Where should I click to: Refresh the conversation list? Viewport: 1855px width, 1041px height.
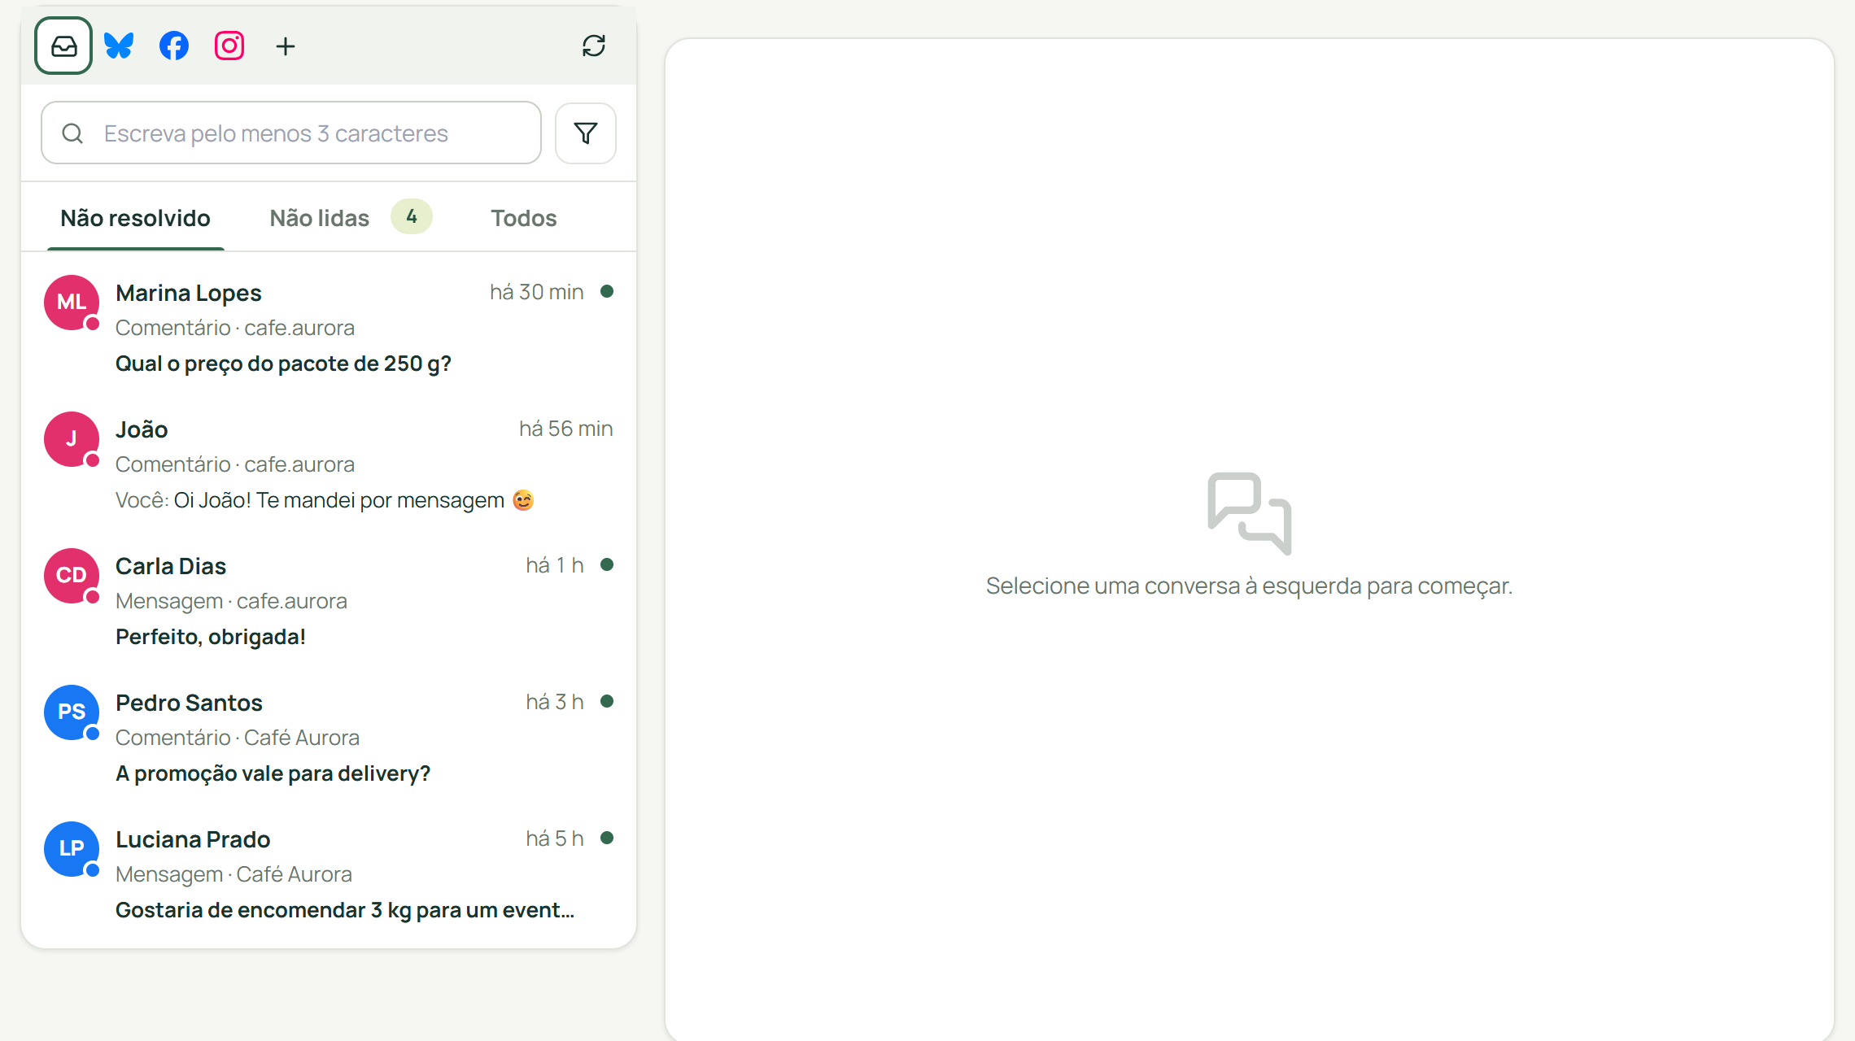point(594,46)
